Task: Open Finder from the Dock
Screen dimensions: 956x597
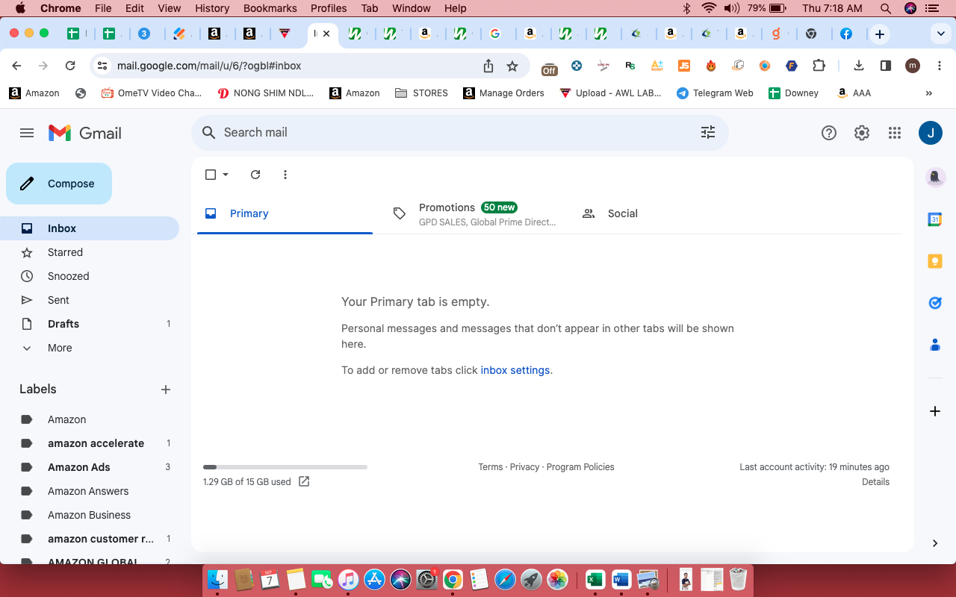Action: [x=217, y=579]
